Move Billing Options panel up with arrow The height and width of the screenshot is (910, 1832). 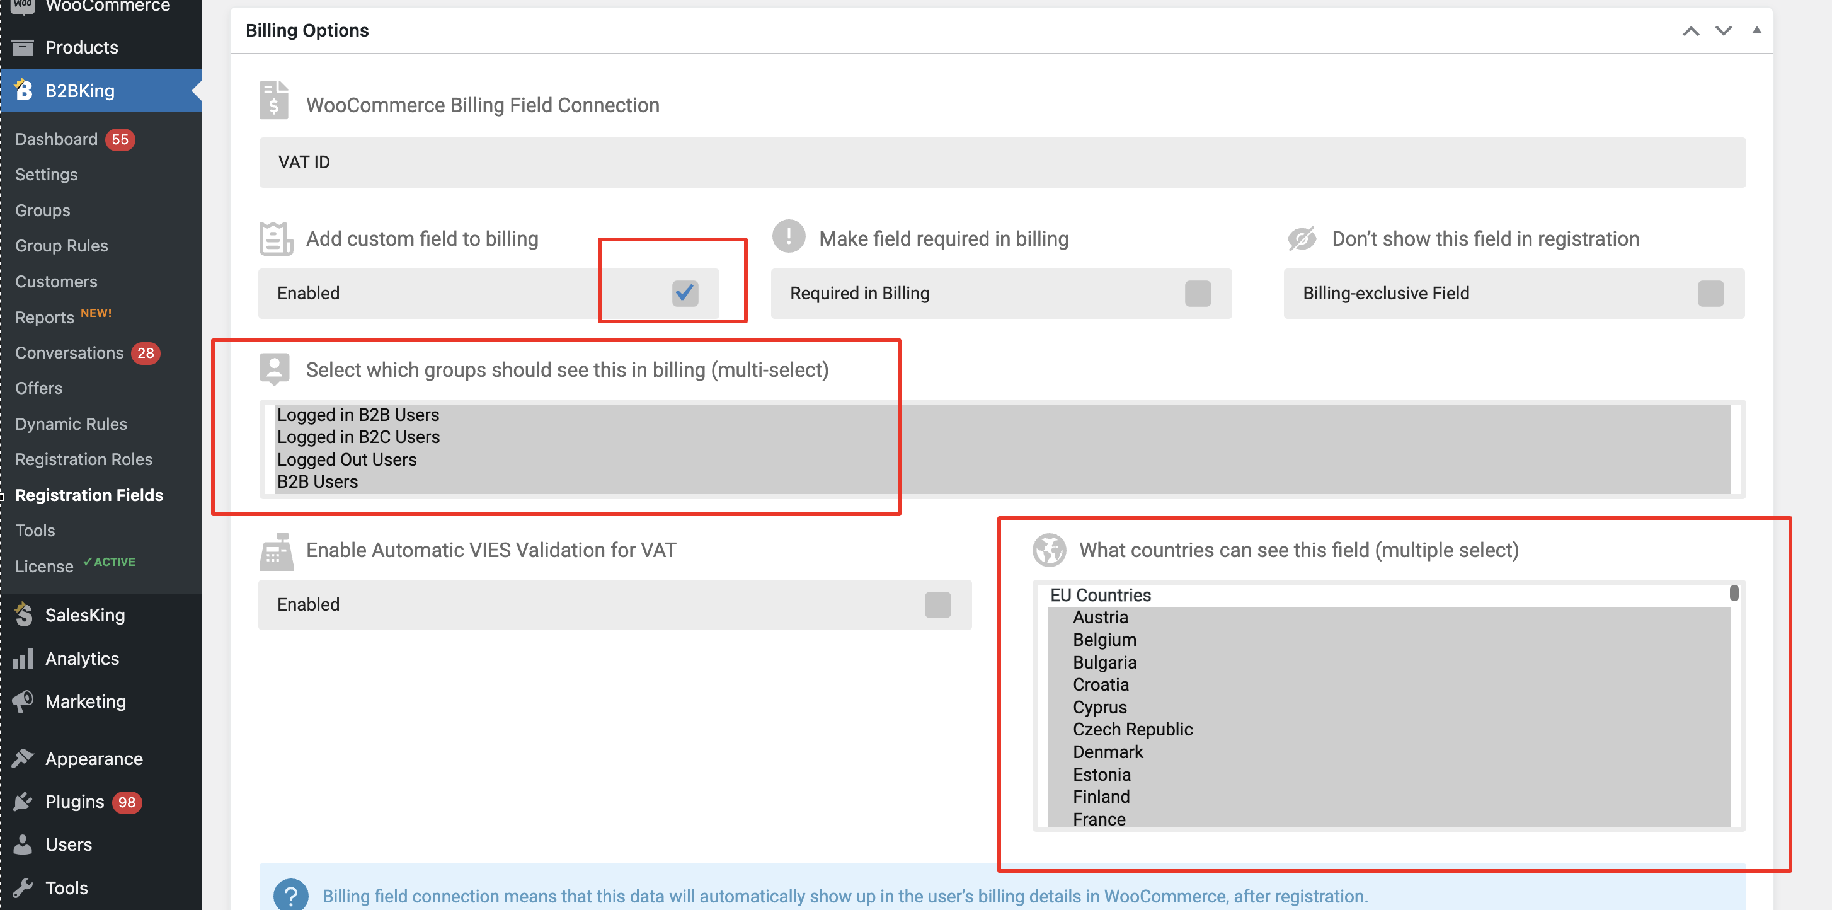click(x=1690, y=31)
